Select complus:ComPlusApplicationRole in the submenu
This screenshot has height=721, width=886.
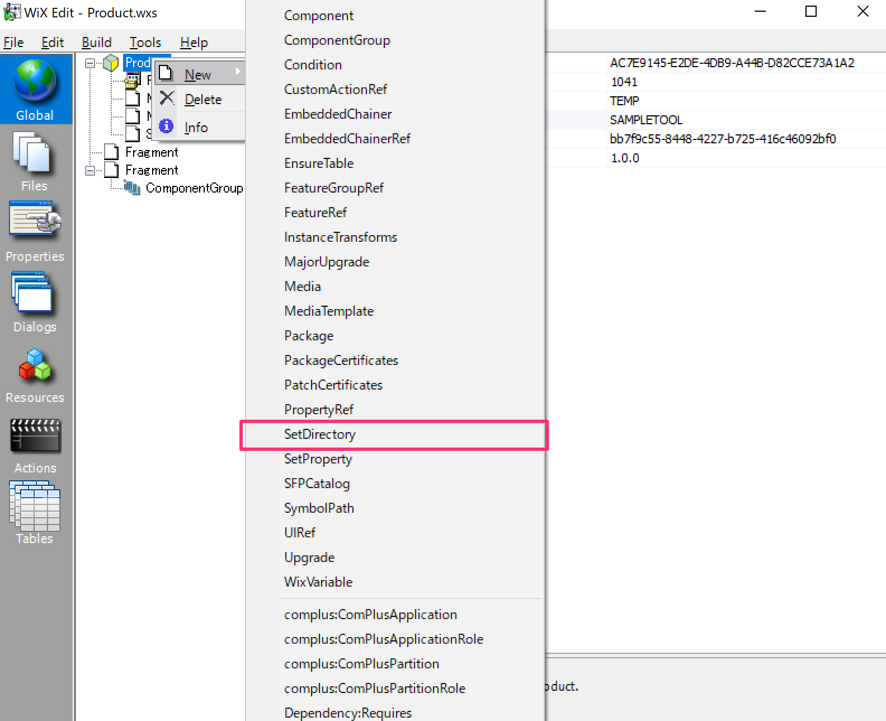394,639
